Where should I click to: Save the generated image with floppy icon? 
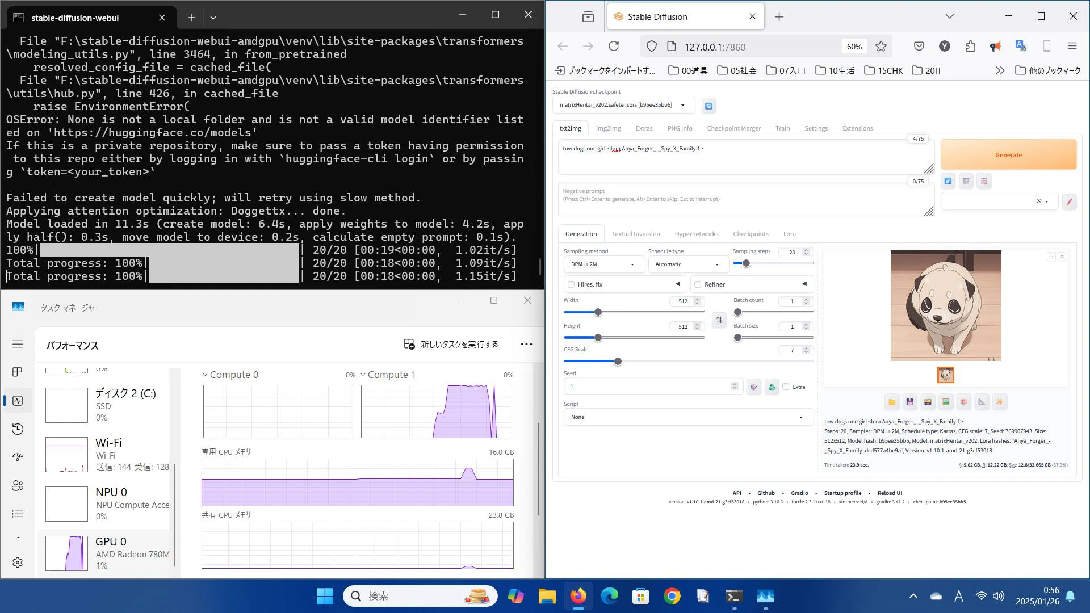click(910, 402)
